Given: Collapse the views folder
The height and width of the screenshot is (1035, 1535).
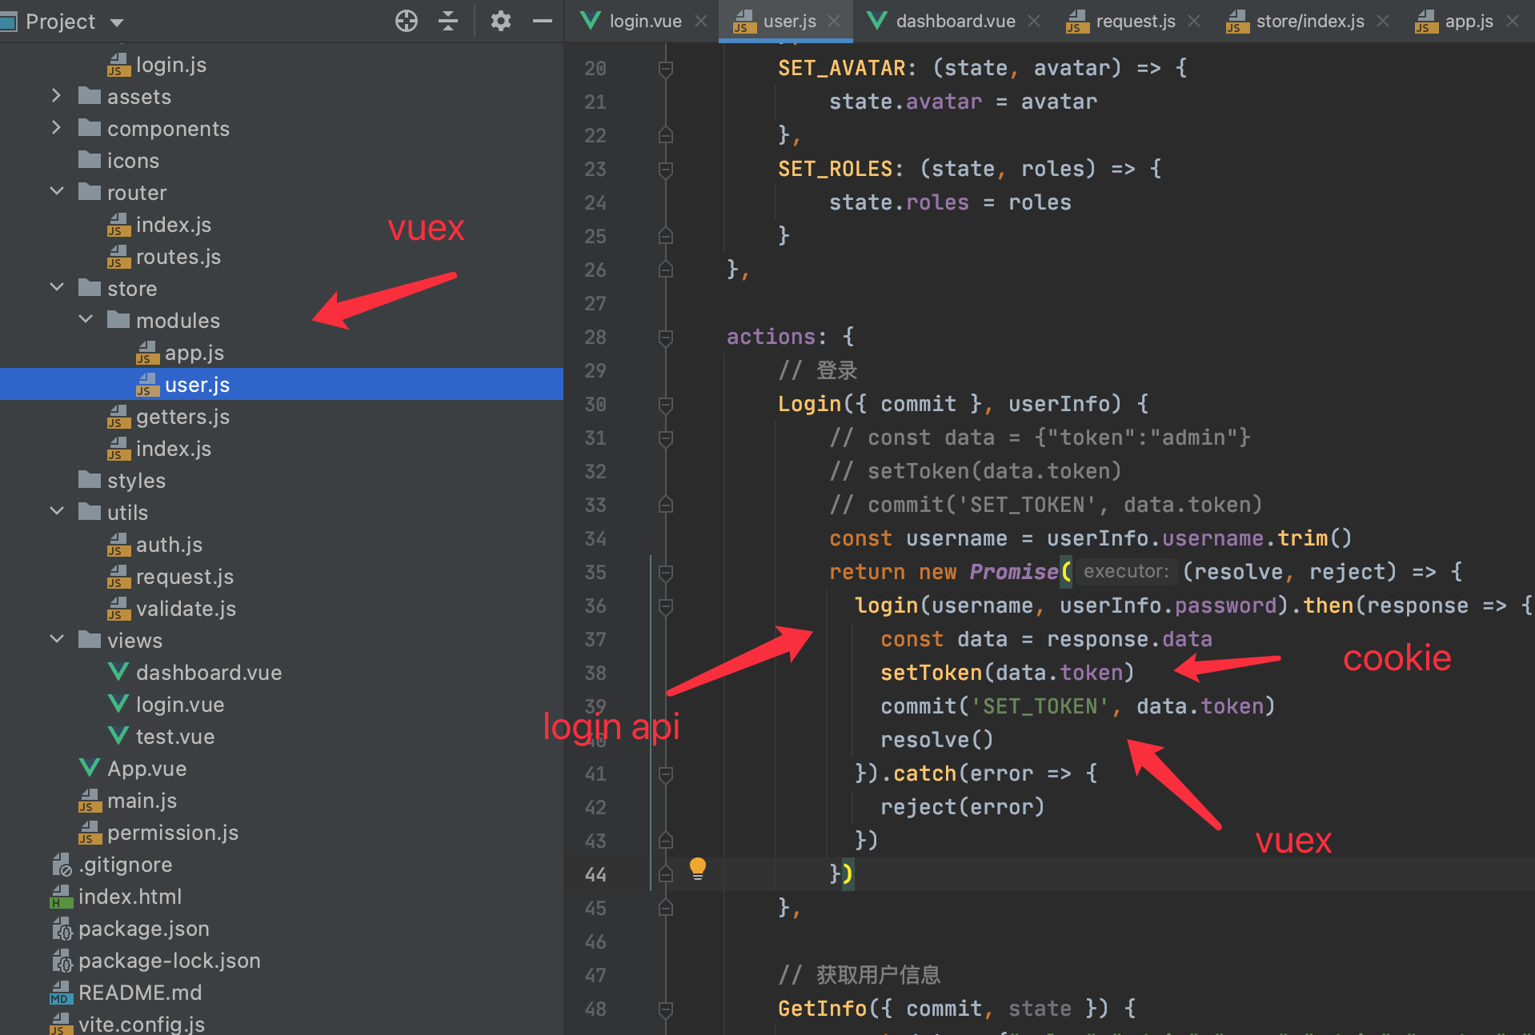Looking at the screenshot, I should click(56, 640).
